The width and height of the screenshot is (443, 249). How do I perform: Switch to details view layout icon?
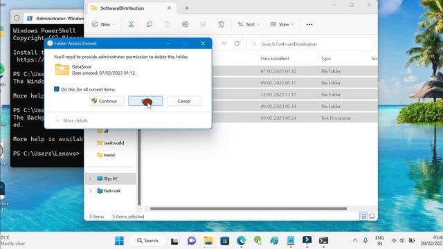pyautogui.click(x=363, y=216)
